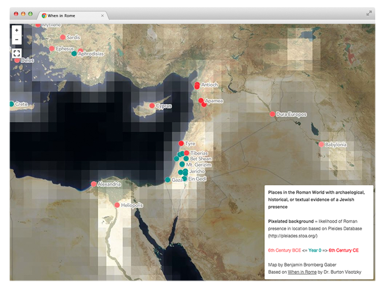Select the Babylonia marker
The image size is (382, 290).
pyautogui.click(x=321, y=145)
